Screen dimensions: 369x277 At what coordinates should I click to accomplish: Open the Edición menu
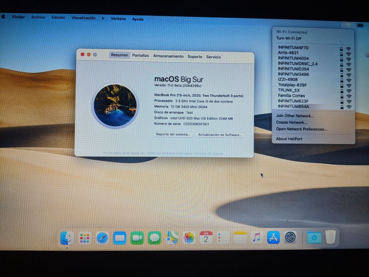tap(58, 17)
